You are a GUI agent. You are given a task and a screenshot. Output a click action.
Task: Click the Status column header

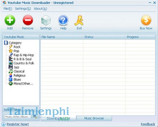point(104,37)
